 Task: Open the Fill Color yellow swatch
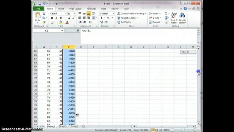pos(61,22)
